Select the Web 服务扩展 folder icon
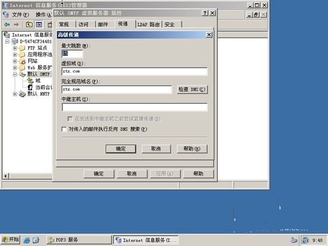The height and width of the screenshot is (246, 328). coord(22,68)
